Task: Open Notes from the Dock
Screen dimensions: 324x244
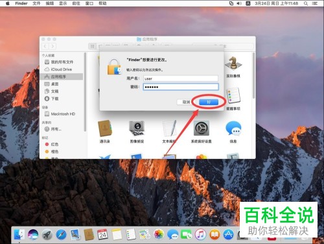Action: click(117, 234)
